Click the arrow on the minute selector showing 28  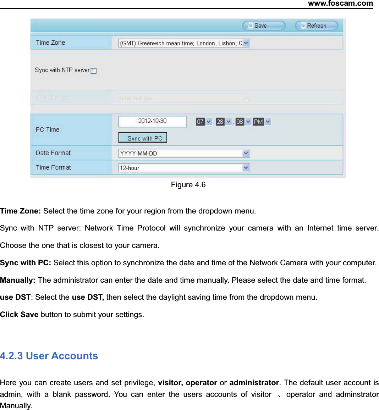click(x=228, y=121)
